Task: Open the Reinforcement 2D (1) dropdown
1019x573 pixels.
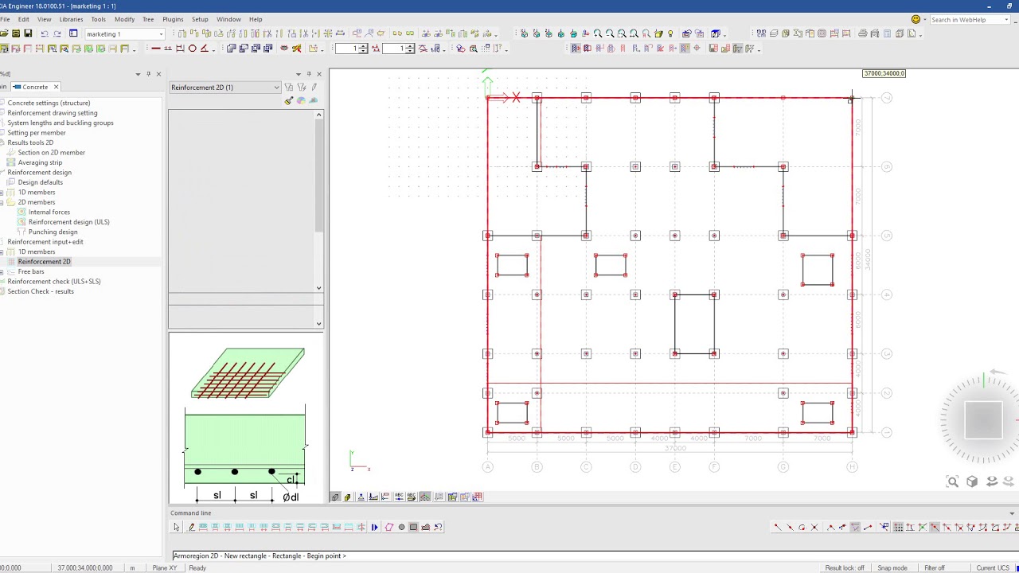Action: [276, 88]
